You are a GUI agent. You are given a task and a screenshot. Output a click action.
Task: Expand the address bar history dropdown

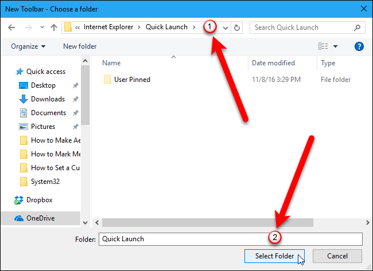226,28
